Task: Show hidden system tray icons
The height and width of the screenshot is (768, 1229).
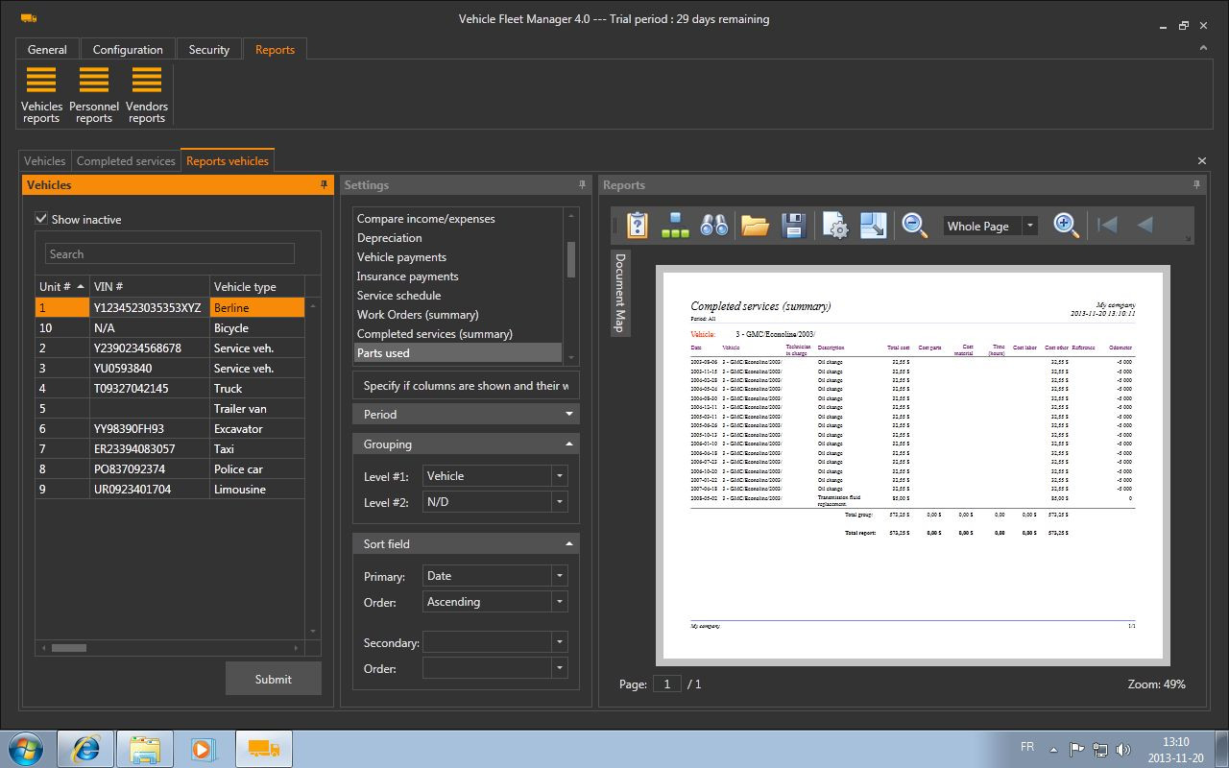Action: tap(1055, 750)
